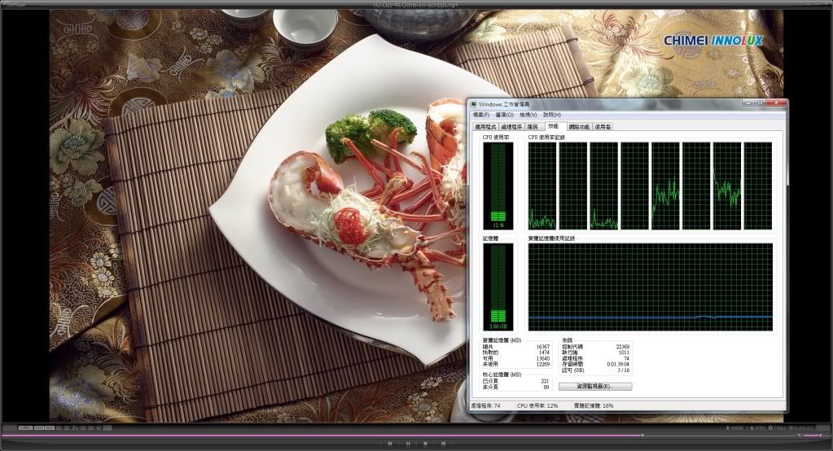Open the 說明(H) help menu

pyautogui.click(x=552, y=115)
